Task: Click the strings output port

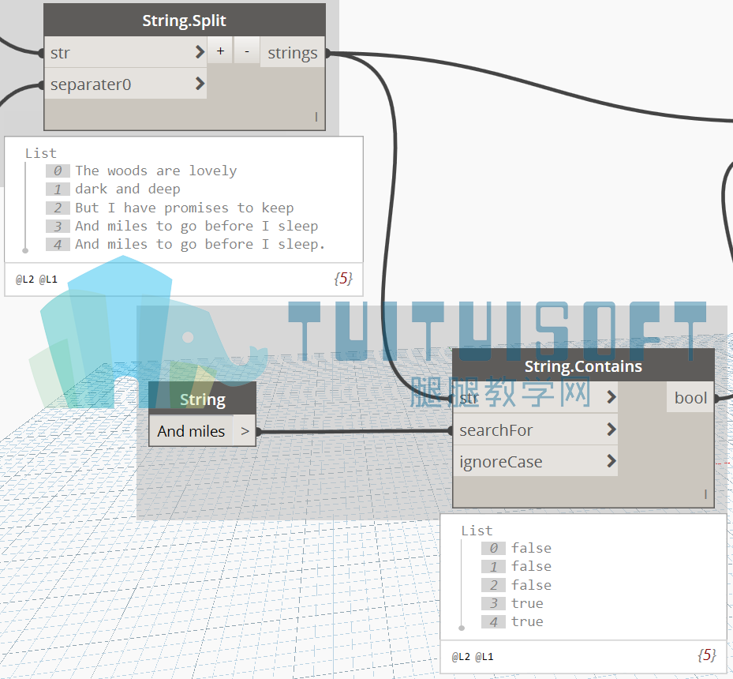Action: click(293, 52)
